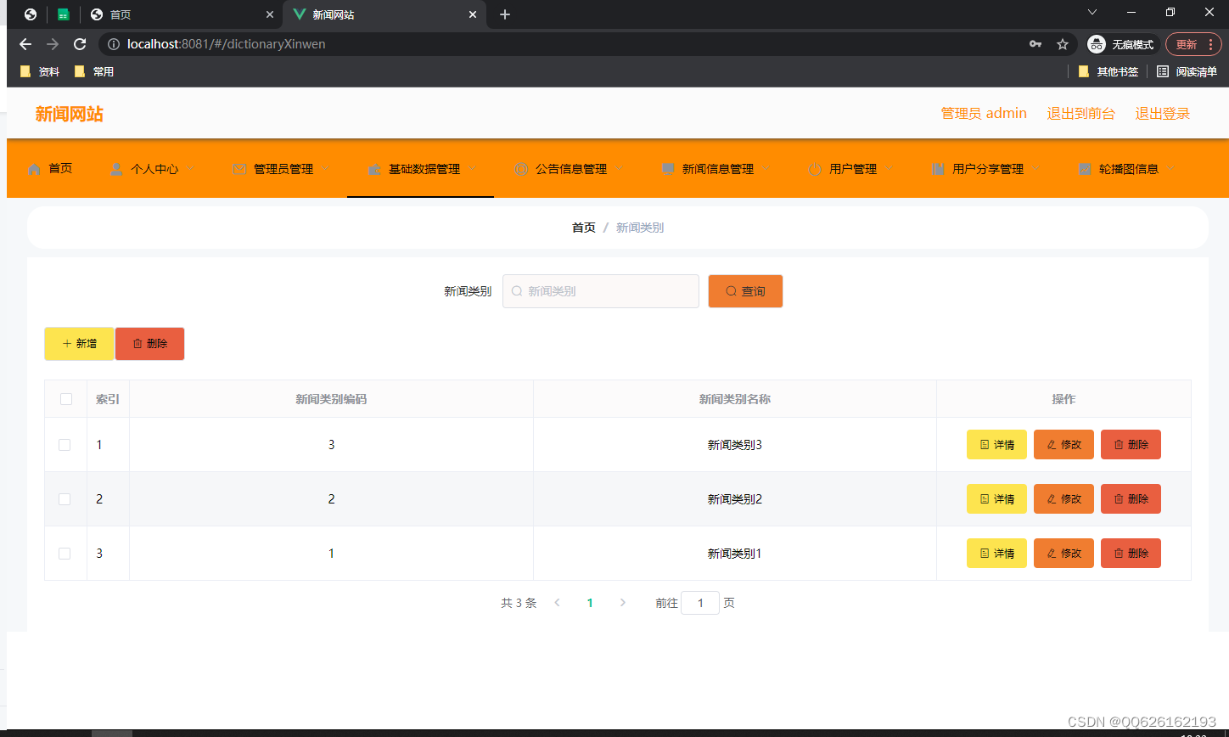The width and height of the screenshot is (1229, 737).
Task: Expand the 个人中心 menu arrow
Action: pos(191,168)
